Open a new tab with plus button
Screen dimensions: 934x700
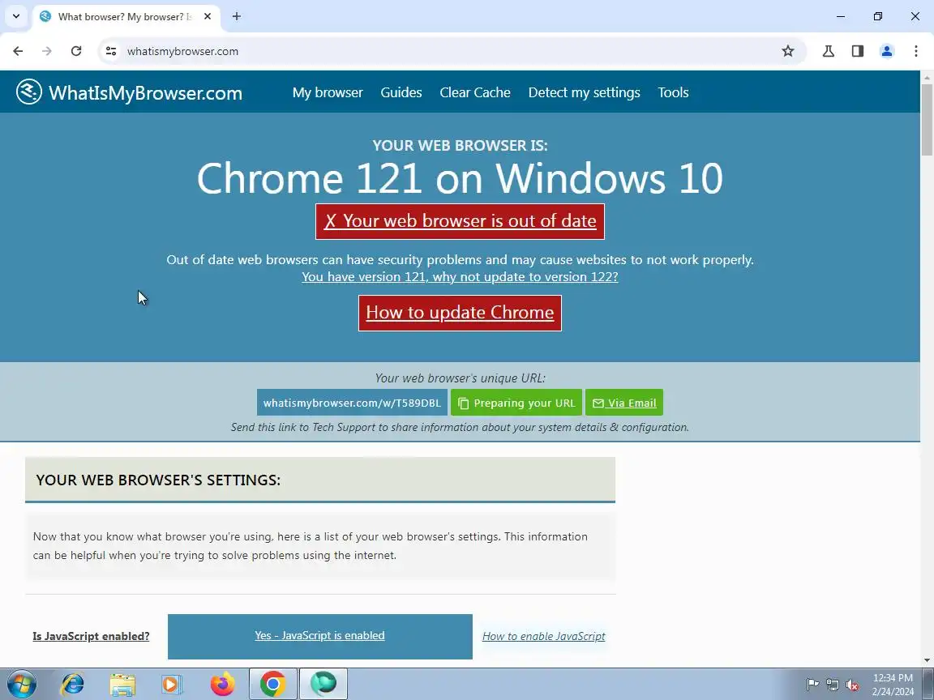(x=237, y=17)
